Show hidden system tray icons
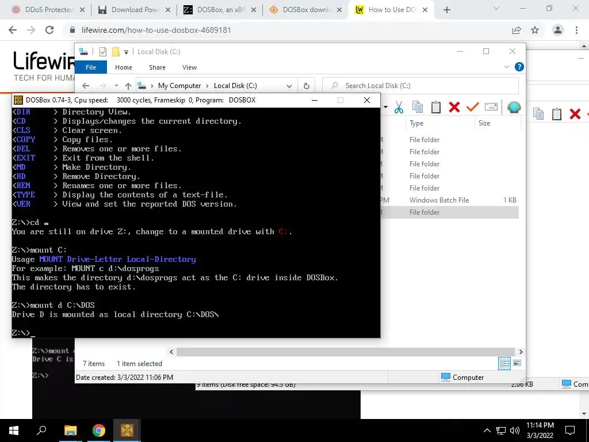Screen dimensions: 589x442 (x=487, y=430)
